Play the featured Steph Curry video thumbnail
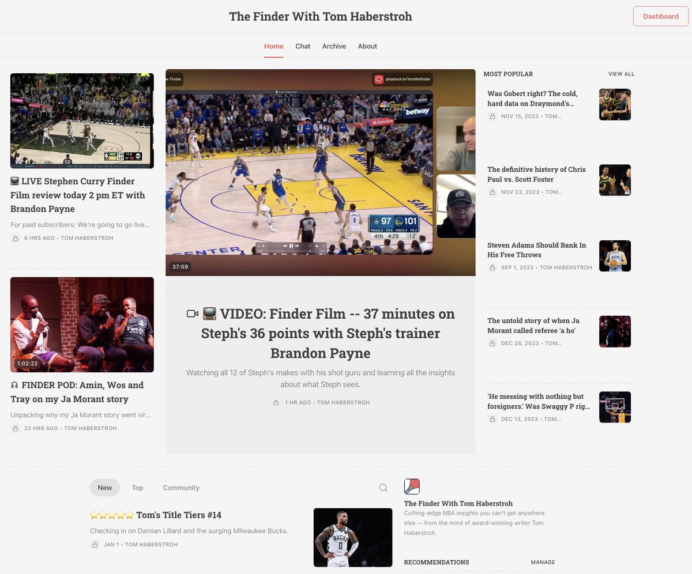This screenshot has height=574, width=692. [321, 172]
